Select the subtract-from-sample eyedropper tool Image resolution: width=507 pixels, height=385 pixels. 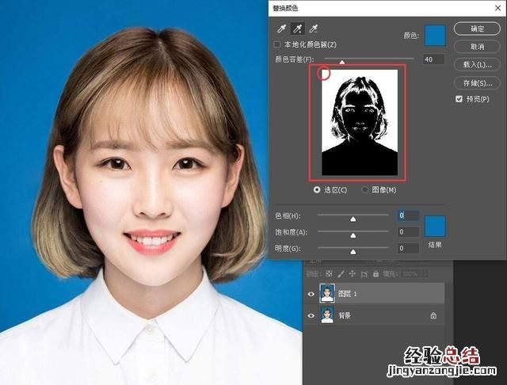[x=314, y=29]
